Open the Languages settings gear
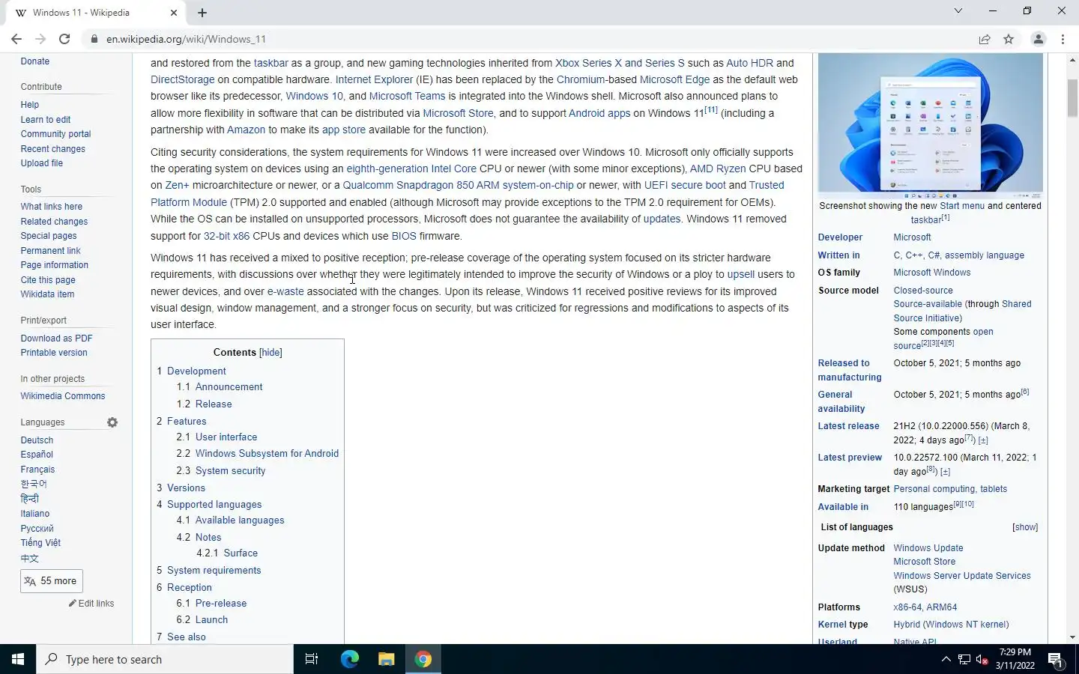 pyautogui.click(x=112, y=422)
